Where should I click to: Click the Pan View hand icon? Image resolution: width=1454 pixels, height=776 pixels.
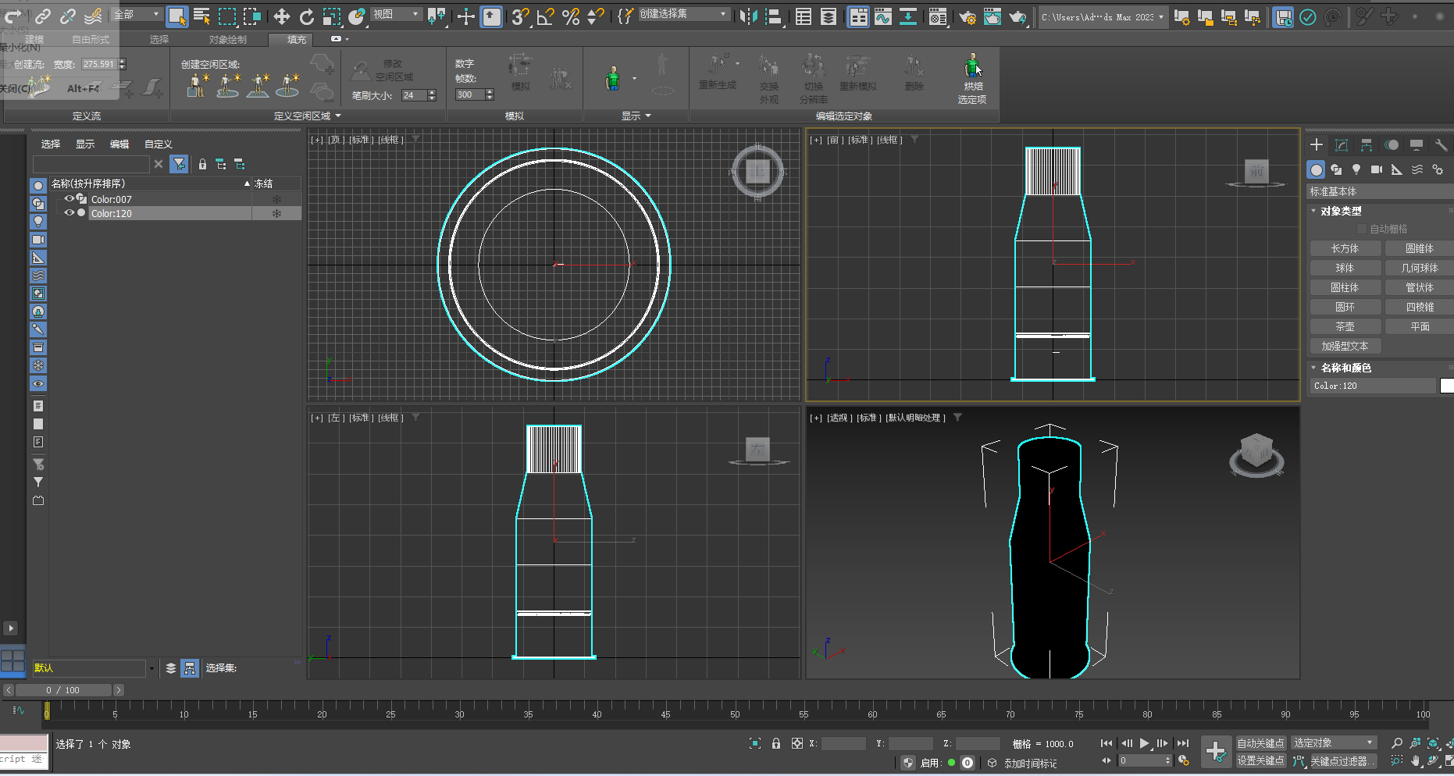click(x=1416, y=760)
